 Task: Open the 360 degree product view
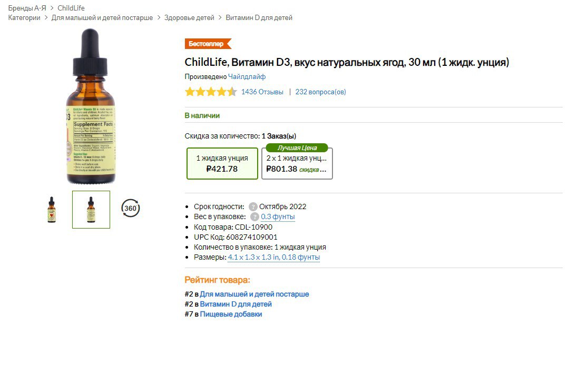(131, 209)
